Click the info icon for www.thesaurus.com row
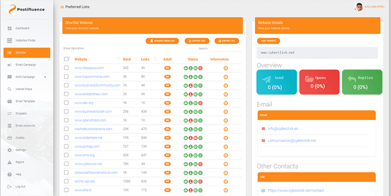 [225, 68]
